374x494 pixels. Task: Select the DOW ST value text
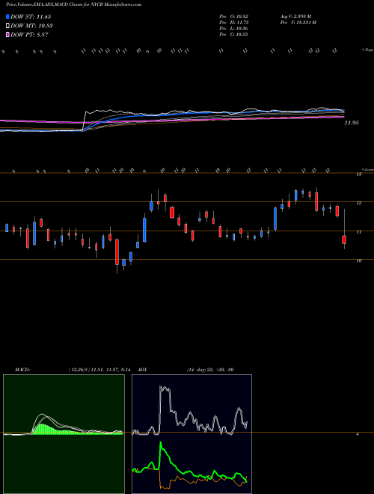[x=30, y=16]
